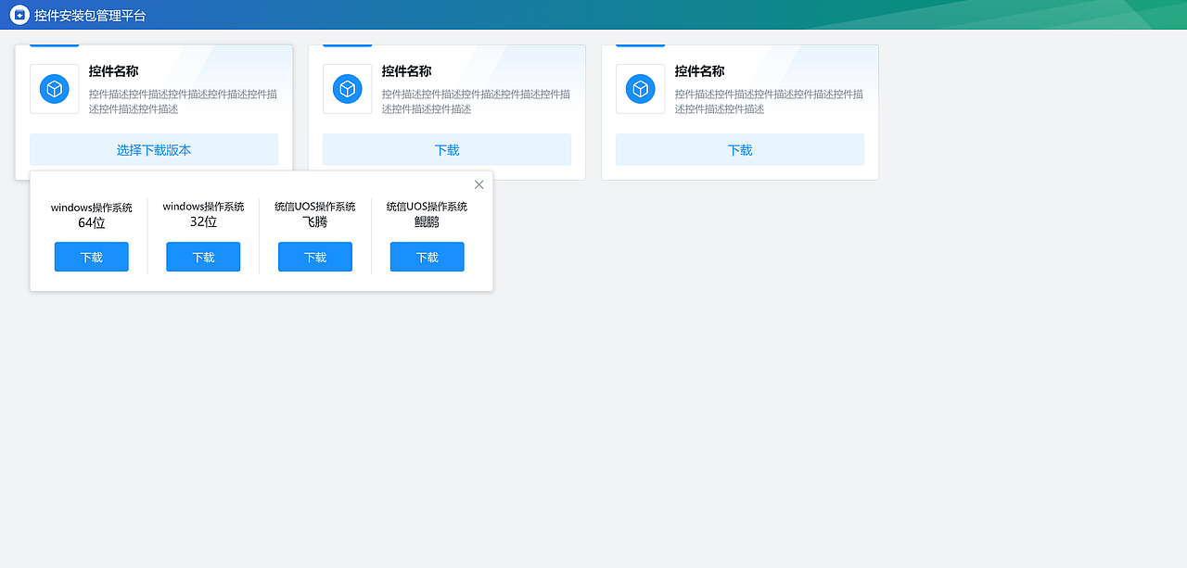
Task: Click 下载 on the second 控件名称 card
Action: coord(447,149)
